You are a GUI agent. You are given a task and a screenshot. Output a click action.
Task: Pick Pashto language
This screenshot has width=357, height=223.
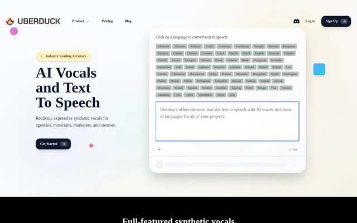pyautogui.click(x=162, y=81)
